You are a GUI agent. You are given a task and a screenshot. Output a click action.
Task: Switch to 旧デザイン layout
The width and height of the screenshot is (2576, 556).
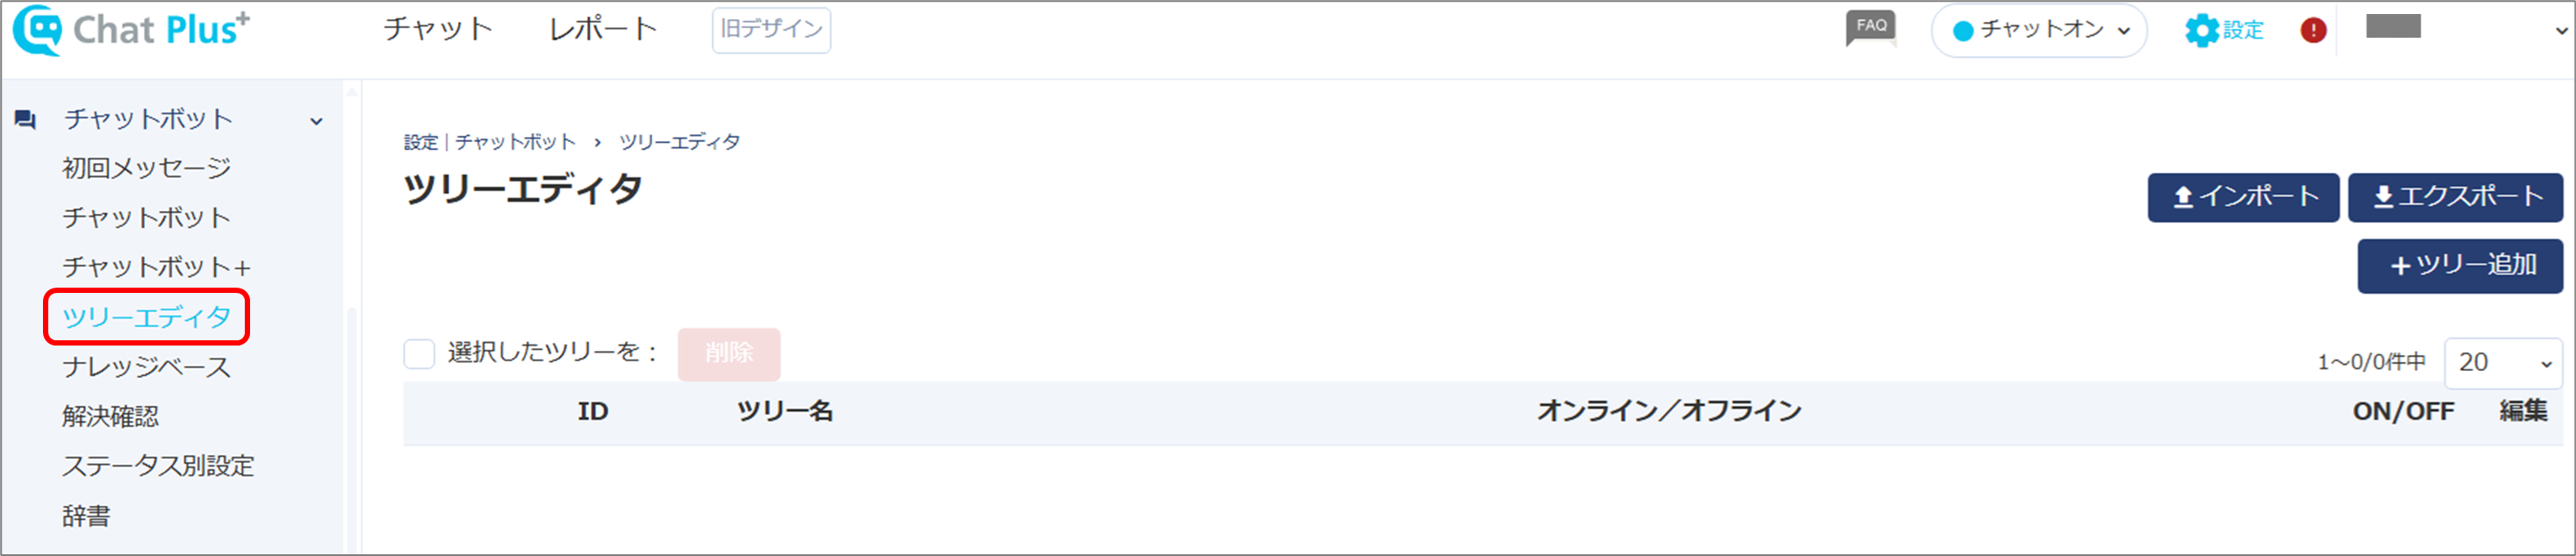tap(771, 29)
